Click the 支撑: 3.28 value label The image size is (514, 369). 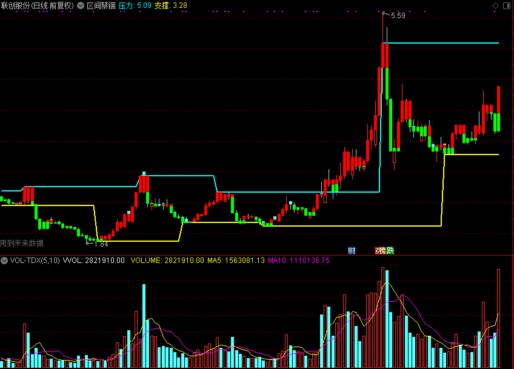(170, 5)
